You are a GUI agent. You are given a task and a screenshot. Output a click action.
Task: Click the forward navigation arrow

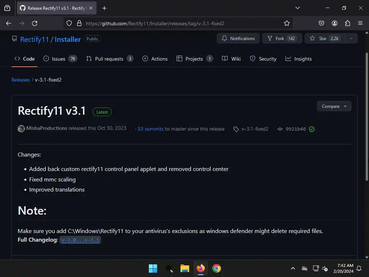22,23
